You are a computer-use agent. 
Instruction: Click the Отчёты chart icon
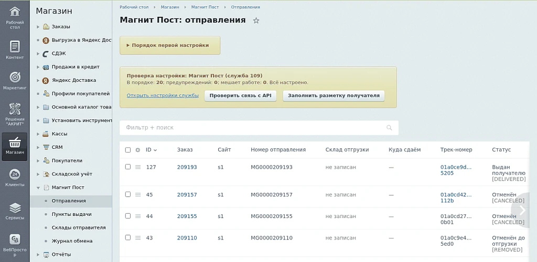click(46, 255)
